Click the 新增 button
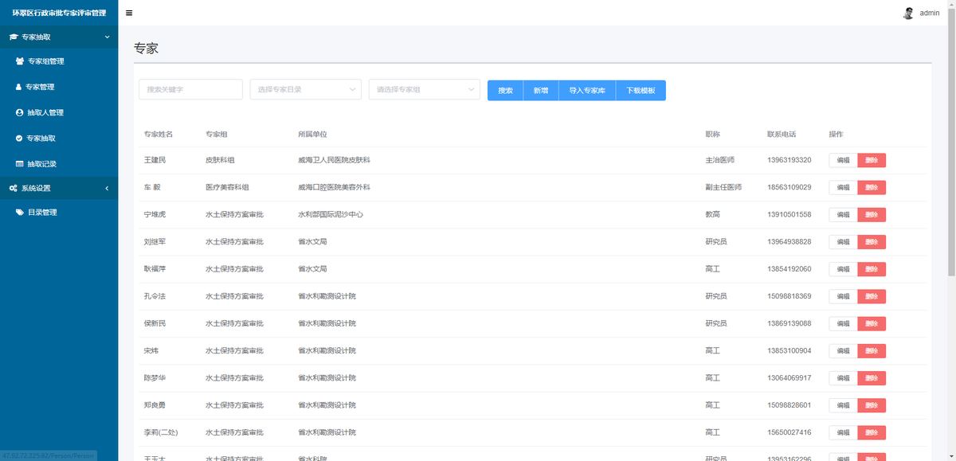956x461 pixels. click(x=541, y=91)
